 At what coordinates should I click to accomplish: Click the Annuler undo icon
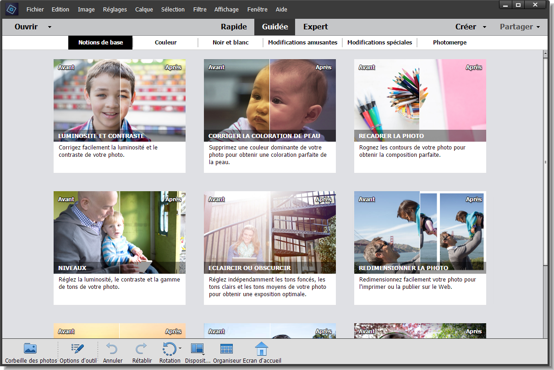pos(112,349)
